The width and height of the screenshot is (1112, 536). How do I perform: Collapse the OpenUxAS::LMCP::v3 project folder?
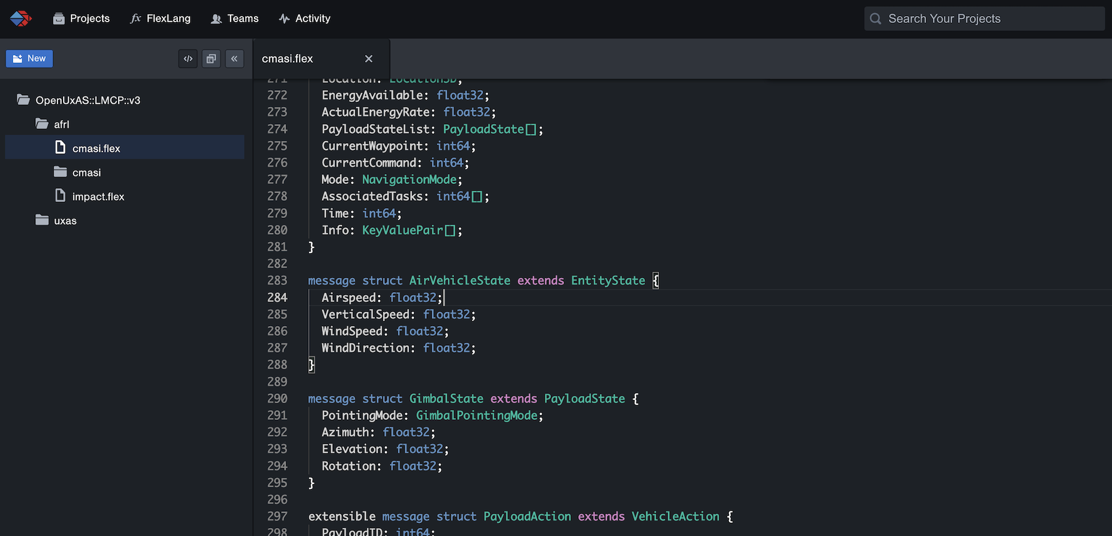(x=78, y=100)
